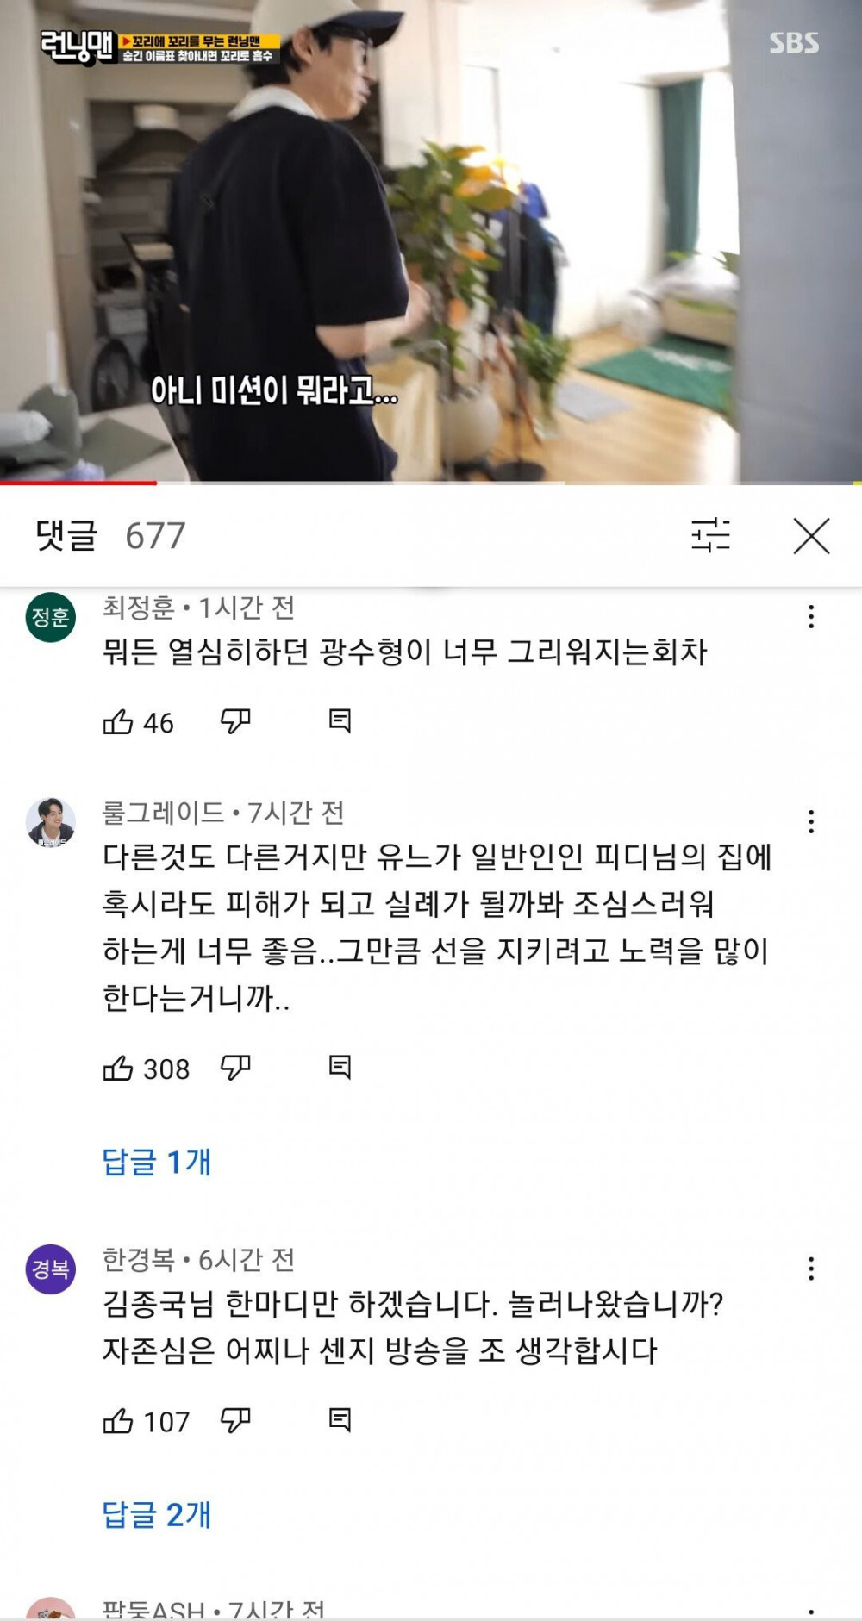Expand the 답글 1개 replies
862x1621 pixels.
click(x=157, y=1162)
